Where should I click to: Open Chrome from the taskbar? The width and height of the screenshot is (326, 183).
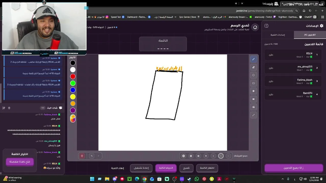(x=144, y=179)
